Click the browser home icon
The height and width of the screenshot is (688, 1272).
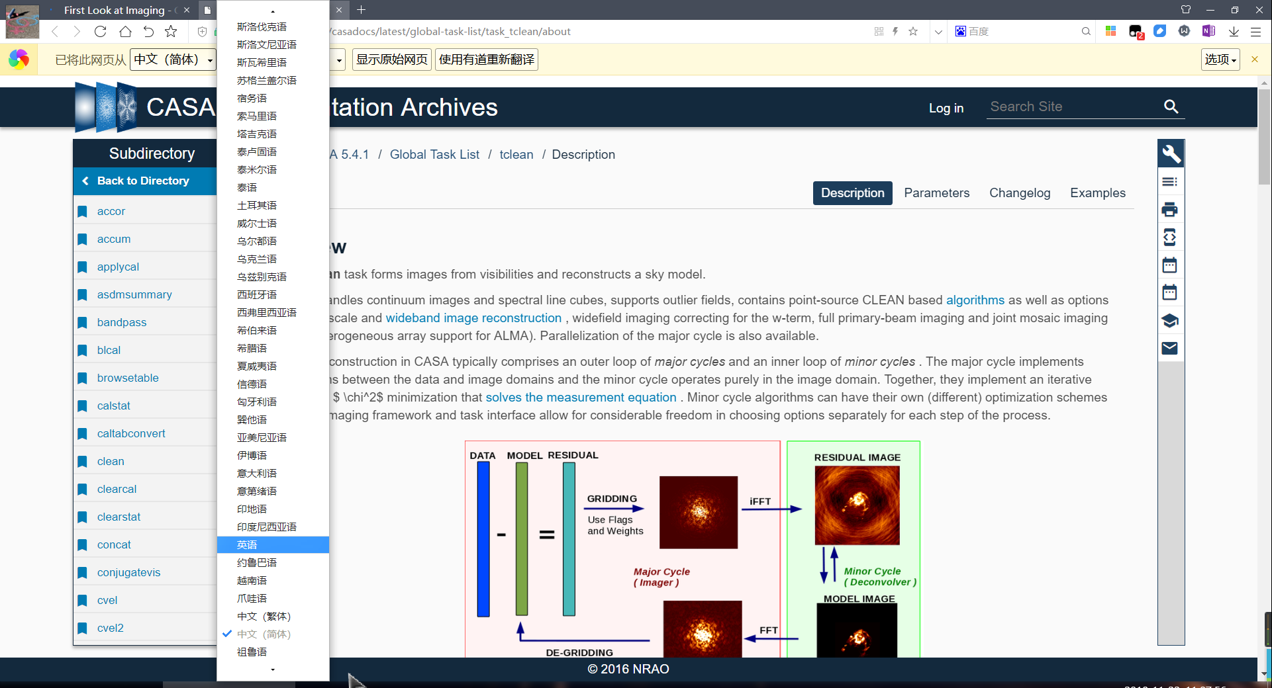(125, 31)
